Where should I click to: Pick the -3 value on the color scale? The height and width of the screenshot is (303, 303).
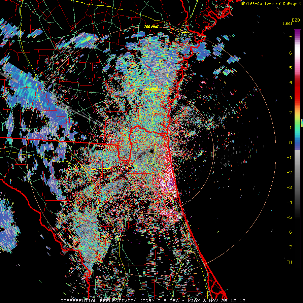click(x=289, y=188)
